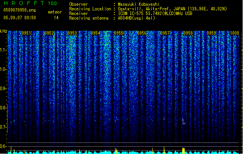The height and width of the screenshot is (154, 243).
Task: Select antenna value A504HB(yagi 4el)
Action: pyautogui.click(x=136, y=18)
